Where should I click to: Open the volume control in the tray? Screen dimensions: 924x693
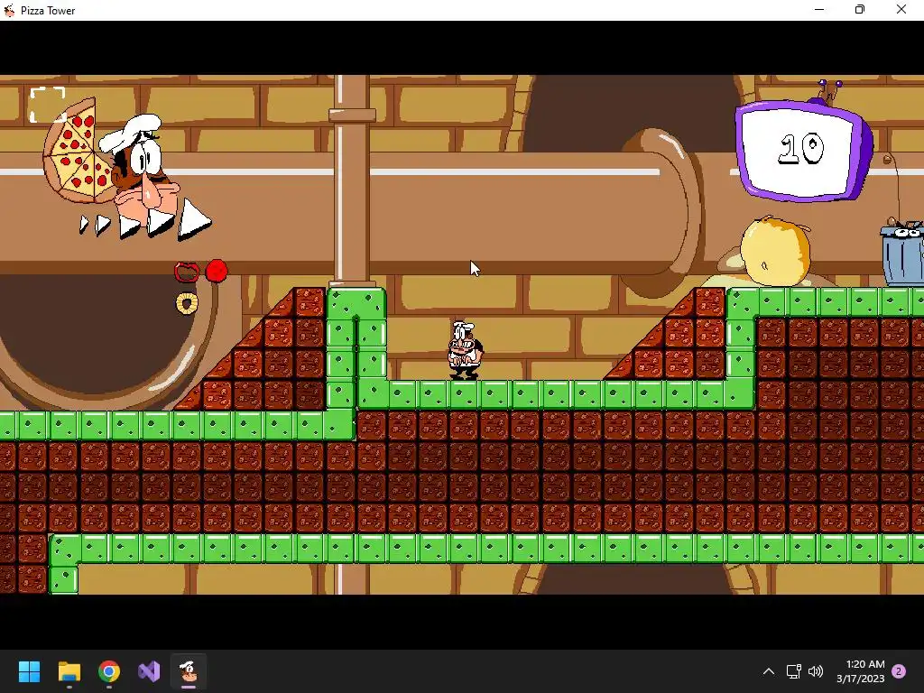pyautogui.click(x=816, y=671)
